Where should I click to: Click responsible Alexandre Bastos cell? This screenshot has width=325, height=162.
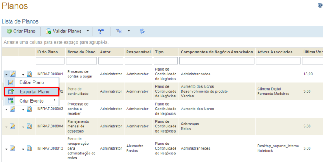(135, 148)
